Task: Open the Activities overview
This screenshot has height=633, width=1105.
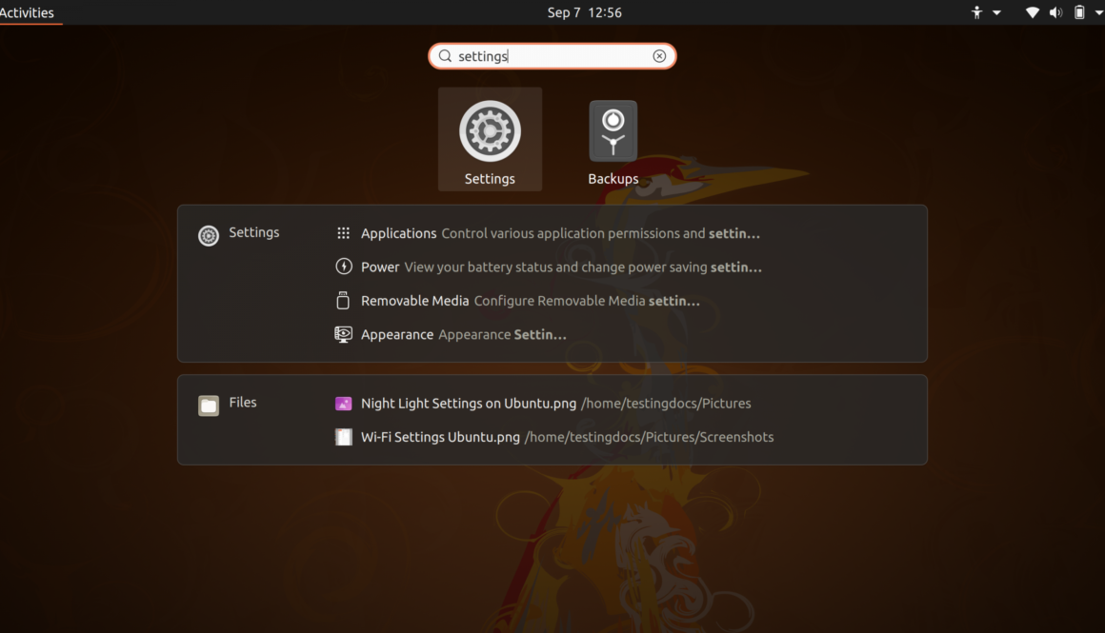Action: (x=28, y=12)
